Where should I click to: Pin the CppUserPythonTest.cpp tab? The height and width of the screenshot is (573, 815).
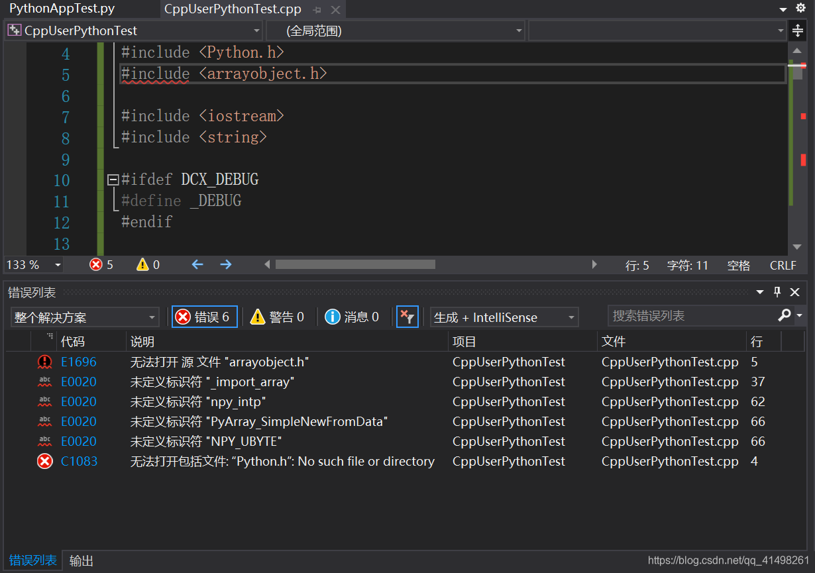[317, 10]
